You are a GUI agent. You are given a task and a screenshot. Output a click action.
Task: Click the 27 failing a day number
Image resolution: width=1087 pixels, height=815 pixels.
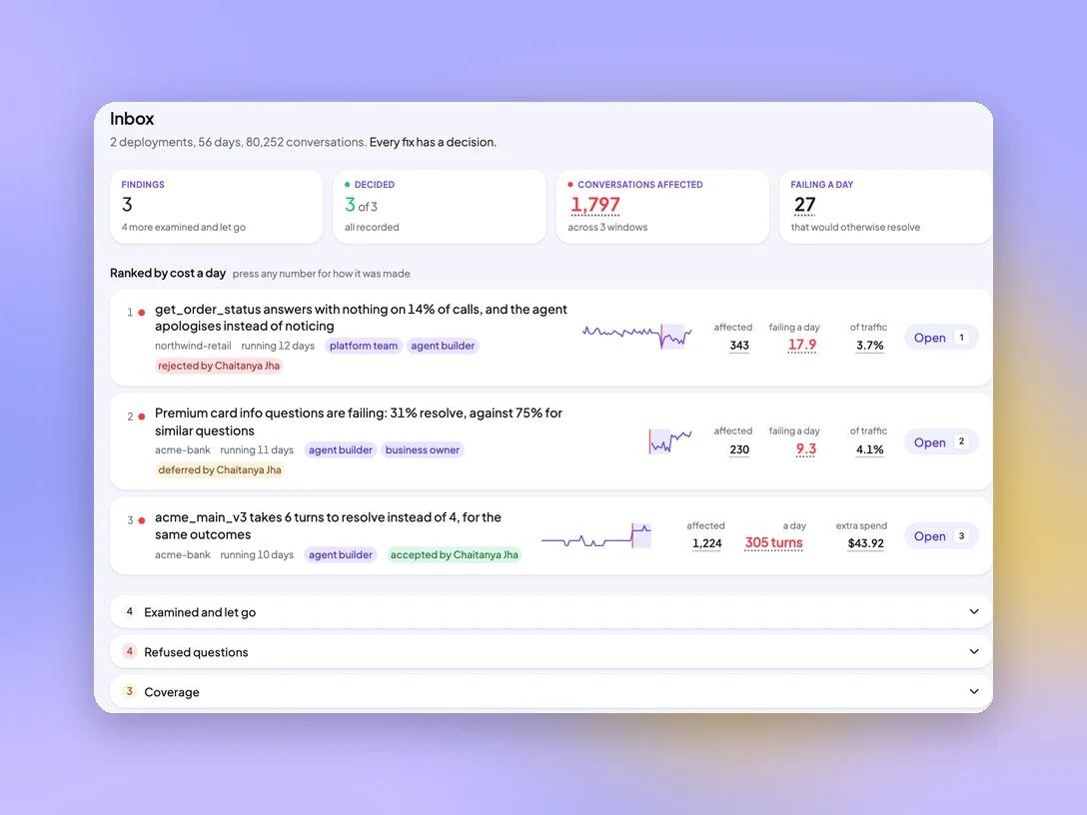[x=805, y=205]
